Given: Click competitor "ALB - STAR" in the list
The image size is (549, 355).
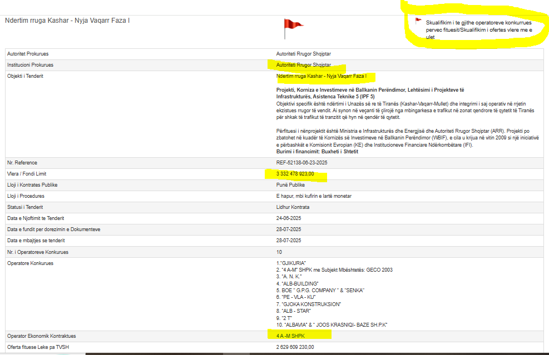Looking at the screenshot, I should 299,311.
